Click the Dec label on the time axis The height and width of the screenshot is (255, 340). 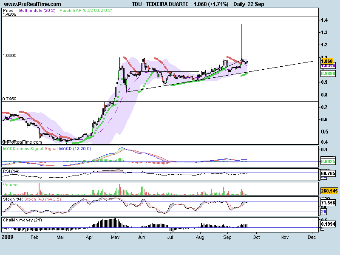(312, 237)
